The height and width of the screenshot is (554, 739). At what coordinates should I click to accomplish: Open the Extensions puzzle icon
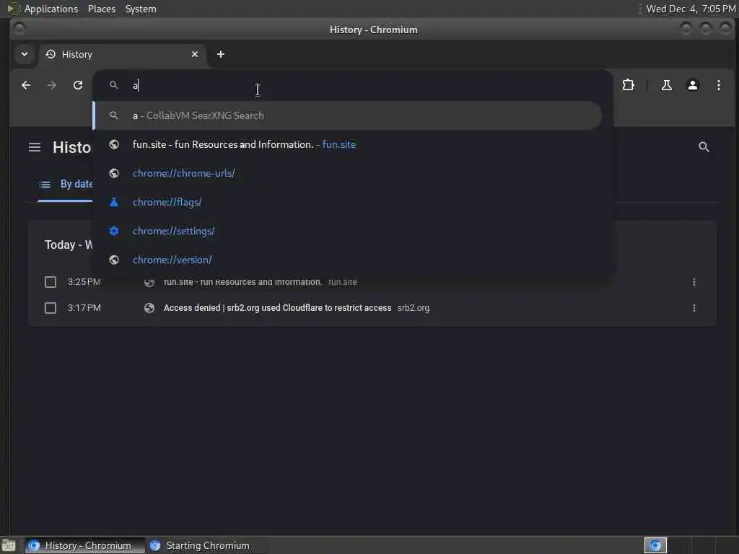[629, 85]
